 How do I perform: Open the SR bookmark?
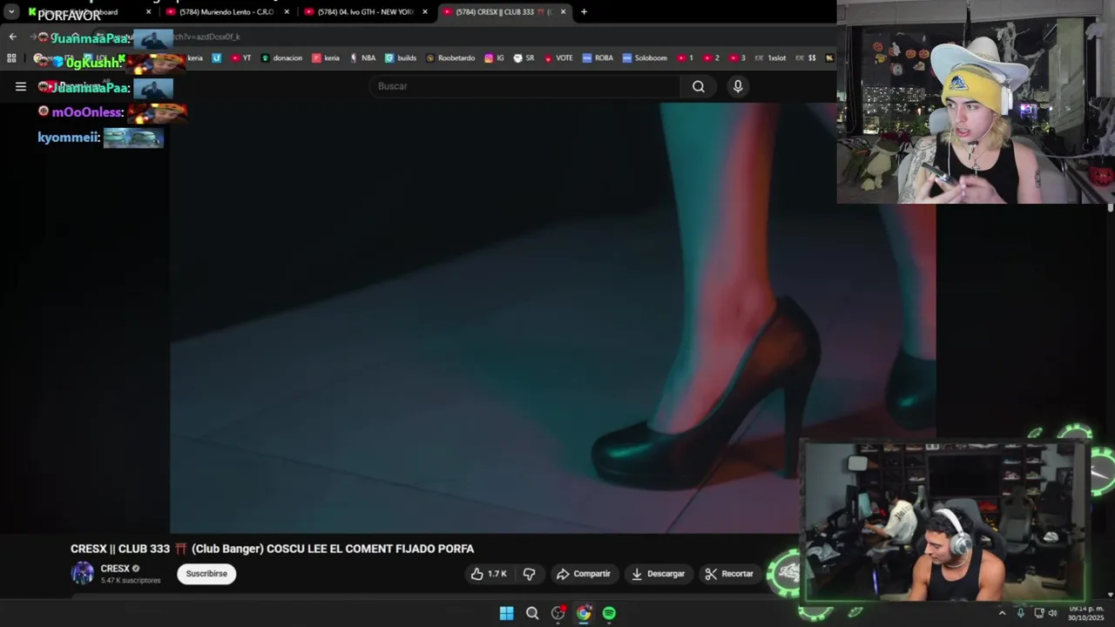(x=524, y=58)
